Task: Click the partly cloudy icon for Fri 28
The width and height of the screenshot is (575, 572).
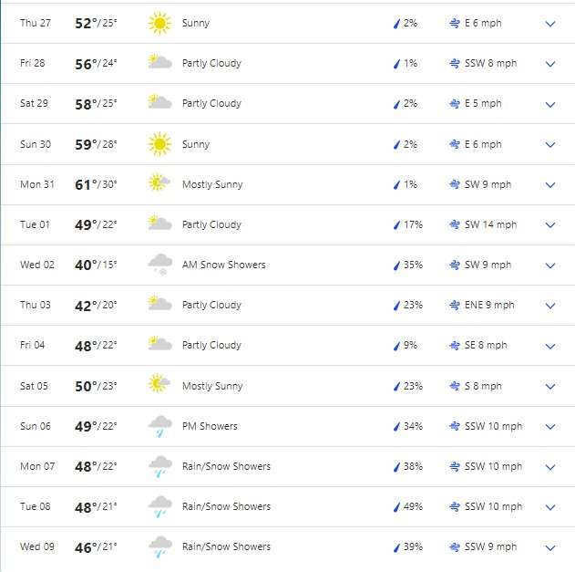Action: click(159, 62)
